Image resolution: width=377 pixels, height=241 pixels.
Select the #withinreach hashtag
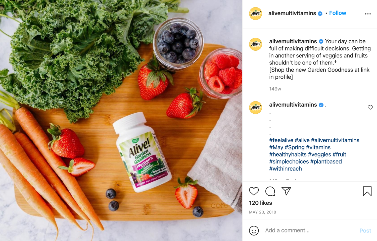click(286, 169)
